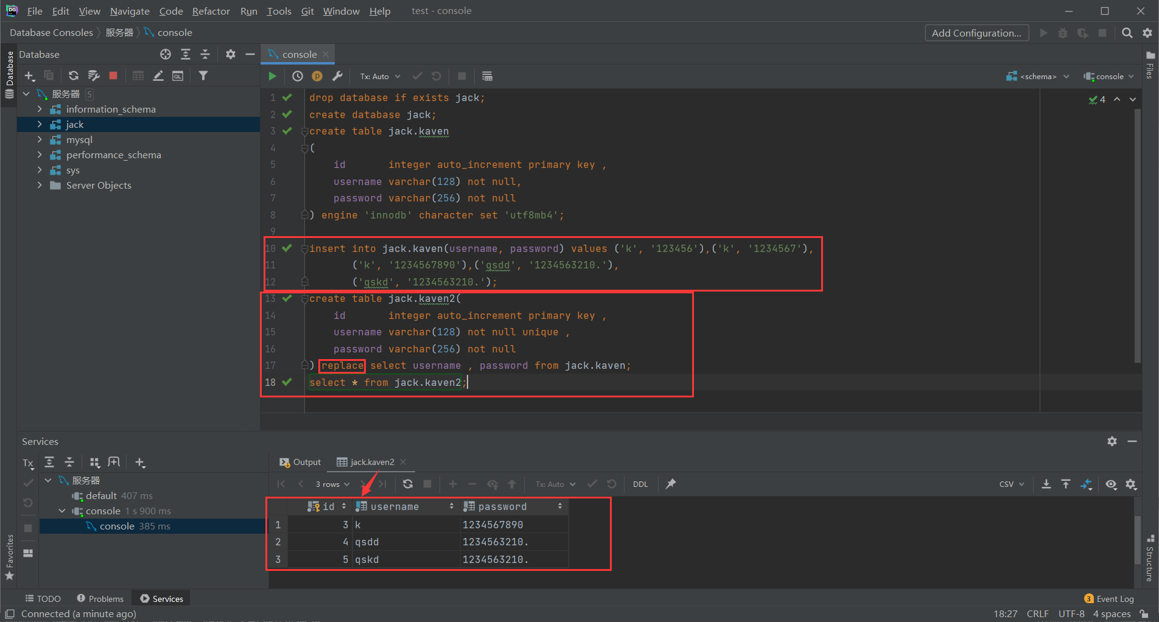The height and width of the screenshot is (622, 1159).
Task: Collapse all nodes in the Database panel header
Action: (x=205, y=54)
